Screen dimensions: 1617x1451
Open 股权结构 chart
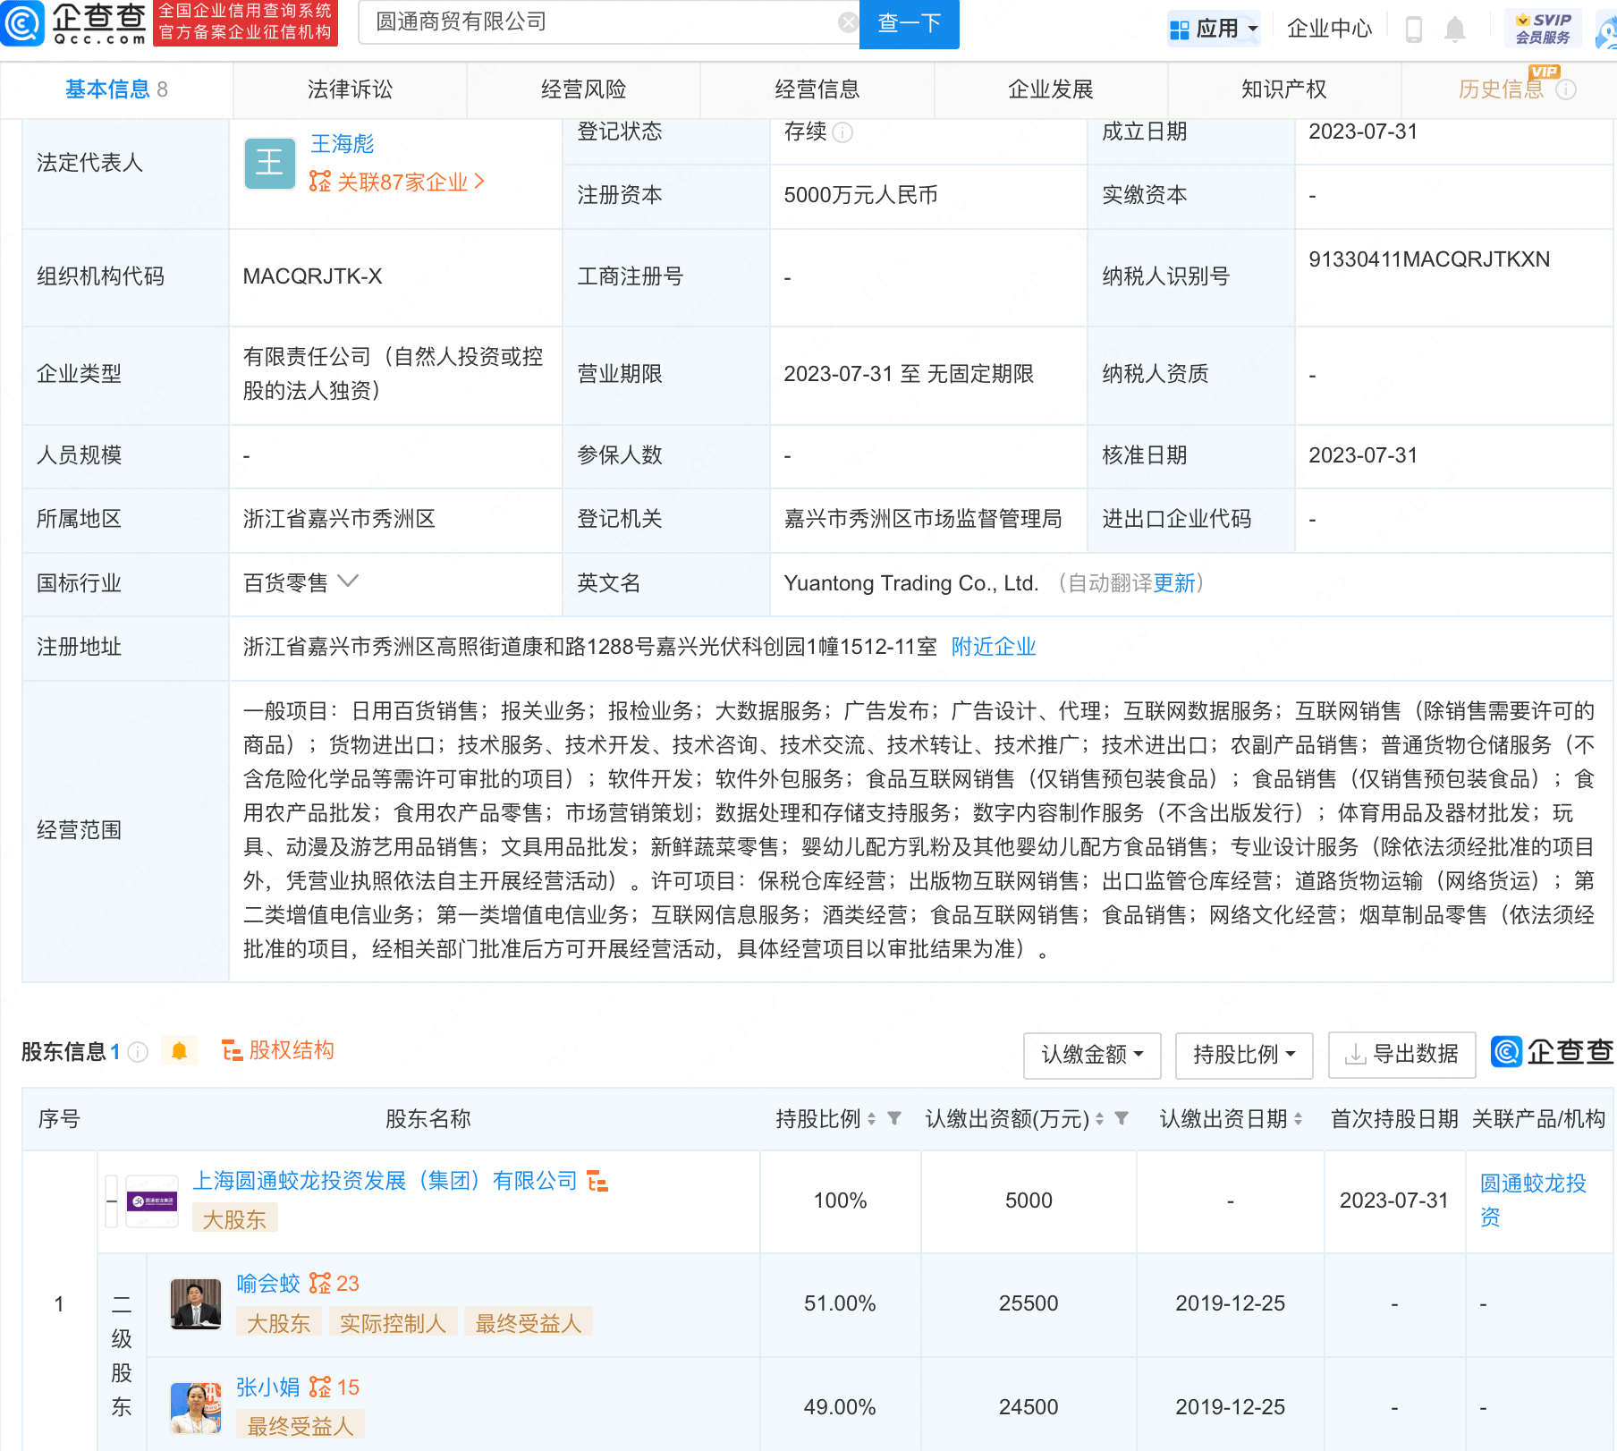pyautogui.click(x=278, y=1050)
